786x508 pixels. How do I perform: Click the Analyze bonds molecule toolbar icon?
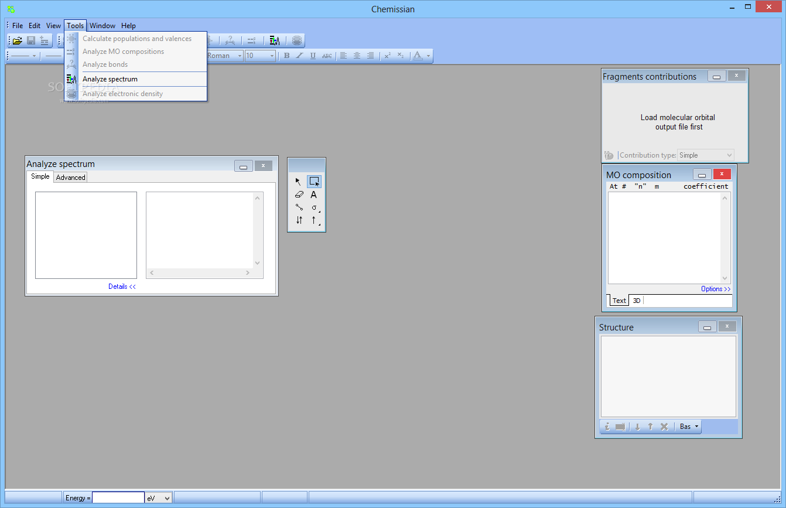coord(231,40)
